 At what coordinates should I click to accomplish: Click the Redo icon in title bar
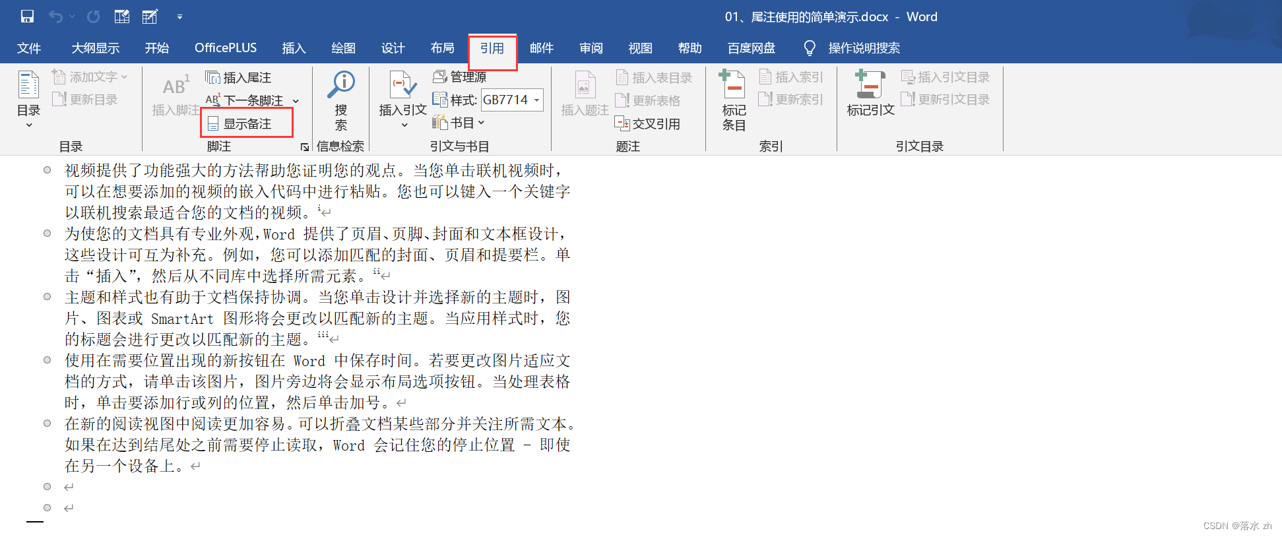pos(94,16)
